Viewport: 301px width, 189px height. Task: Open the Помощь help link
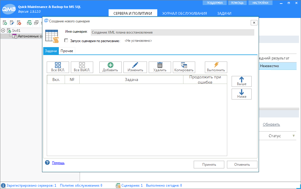click(x=58, y=163)
